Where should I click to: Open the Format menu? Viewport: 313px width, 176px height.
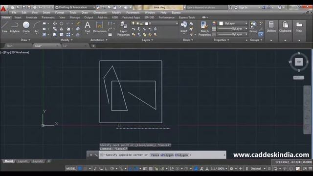60,13
